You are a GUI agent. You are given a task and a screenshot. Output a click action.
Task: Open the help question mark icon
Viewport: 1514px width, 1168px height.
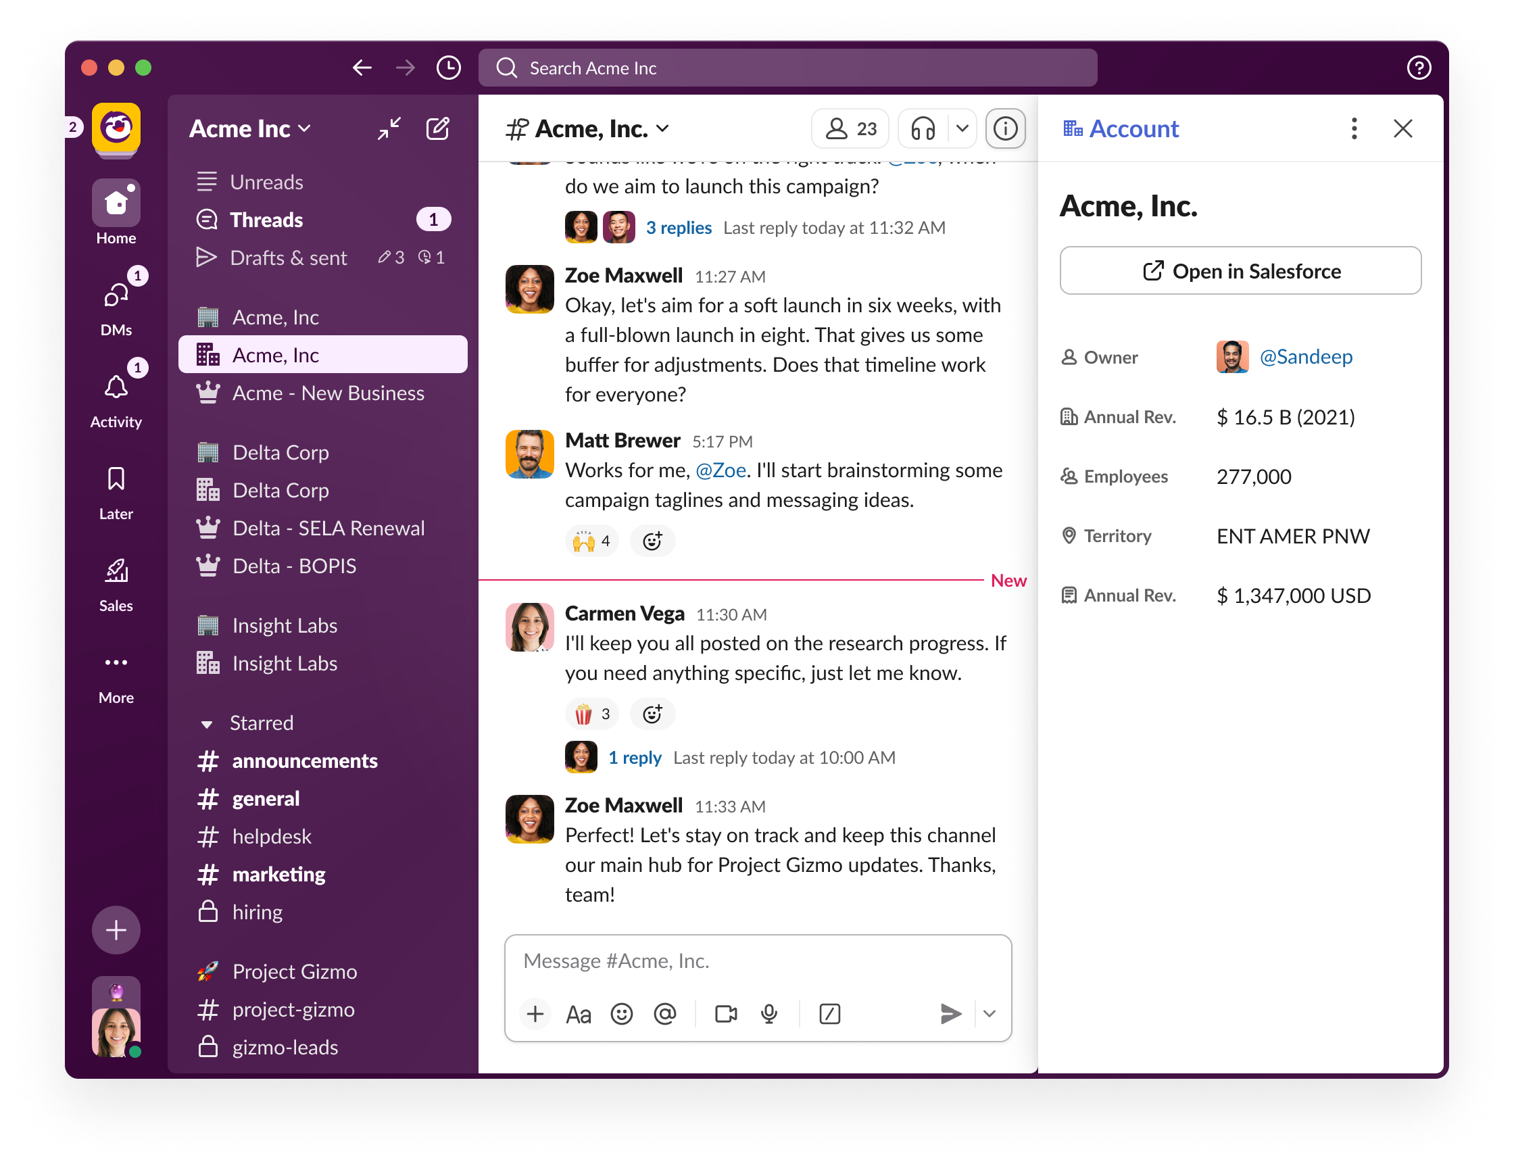click(1419, 67)
